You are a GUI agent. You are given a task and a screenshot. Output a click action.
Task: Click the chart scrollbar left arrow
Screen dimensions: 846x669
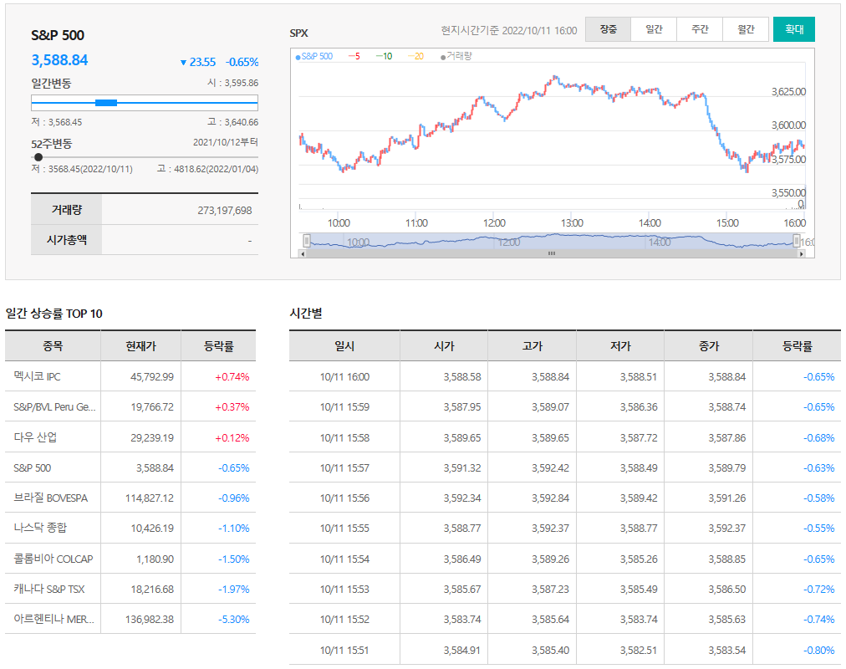pyautogui.click(x=303, y=253)
